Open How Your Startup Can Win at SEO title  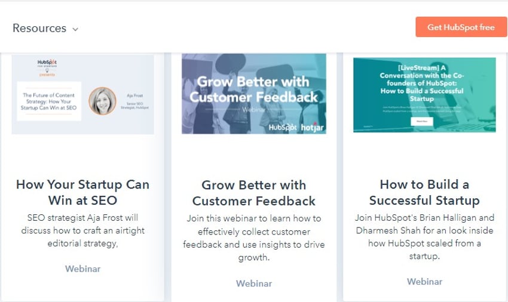pos(83,192)
